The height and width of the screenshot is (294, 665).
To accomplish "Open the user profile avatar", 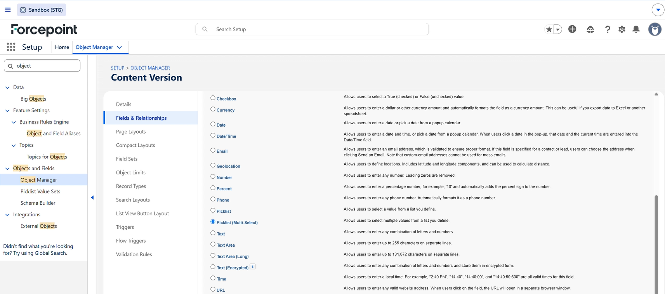I will 655,29.
